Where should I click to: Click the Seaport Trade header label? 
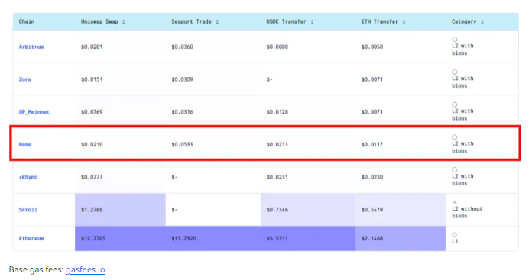[191, 21]
